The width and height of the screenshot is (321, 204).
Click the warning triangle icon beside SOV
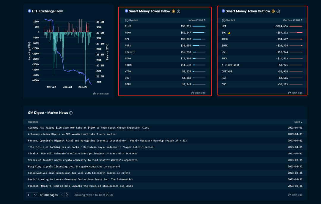click(x=229, y=33)
